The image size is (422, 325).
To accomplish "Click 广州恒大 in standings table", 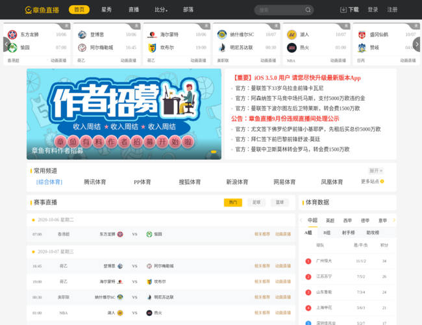I will pyautogui.click(x=324, y=261).
